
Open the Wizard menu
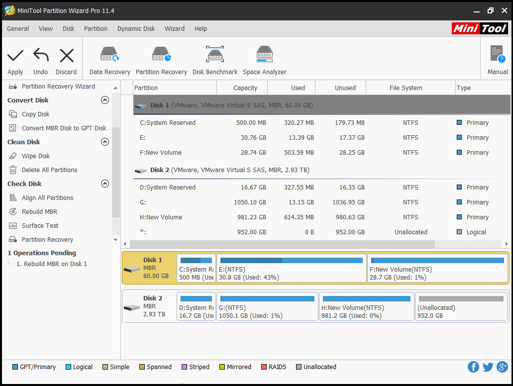(x=175, y=29)
